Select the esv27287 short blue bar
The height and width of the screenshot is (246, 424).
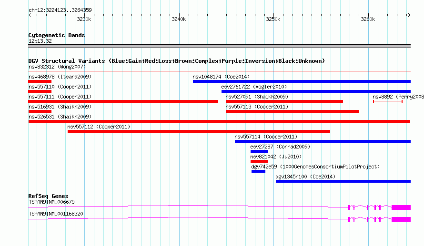pyautogui.click(x=259, y=151)
